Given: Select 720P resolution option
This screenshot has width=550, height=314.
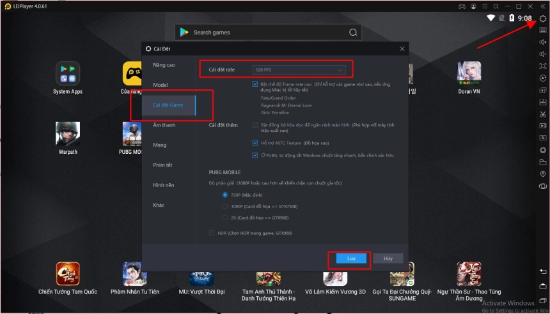Looking at the screenshot, I should pyautogui.click(x=225, y=195).
